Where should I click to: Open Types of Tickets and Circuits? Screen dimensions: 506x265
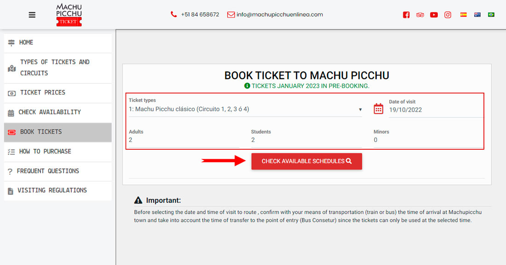(x=57, y=68)
